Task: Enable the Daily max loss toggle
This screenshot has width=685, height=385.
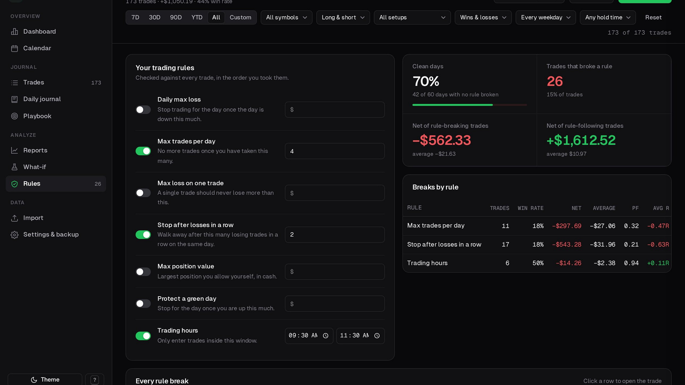Action: click(143, 110)
